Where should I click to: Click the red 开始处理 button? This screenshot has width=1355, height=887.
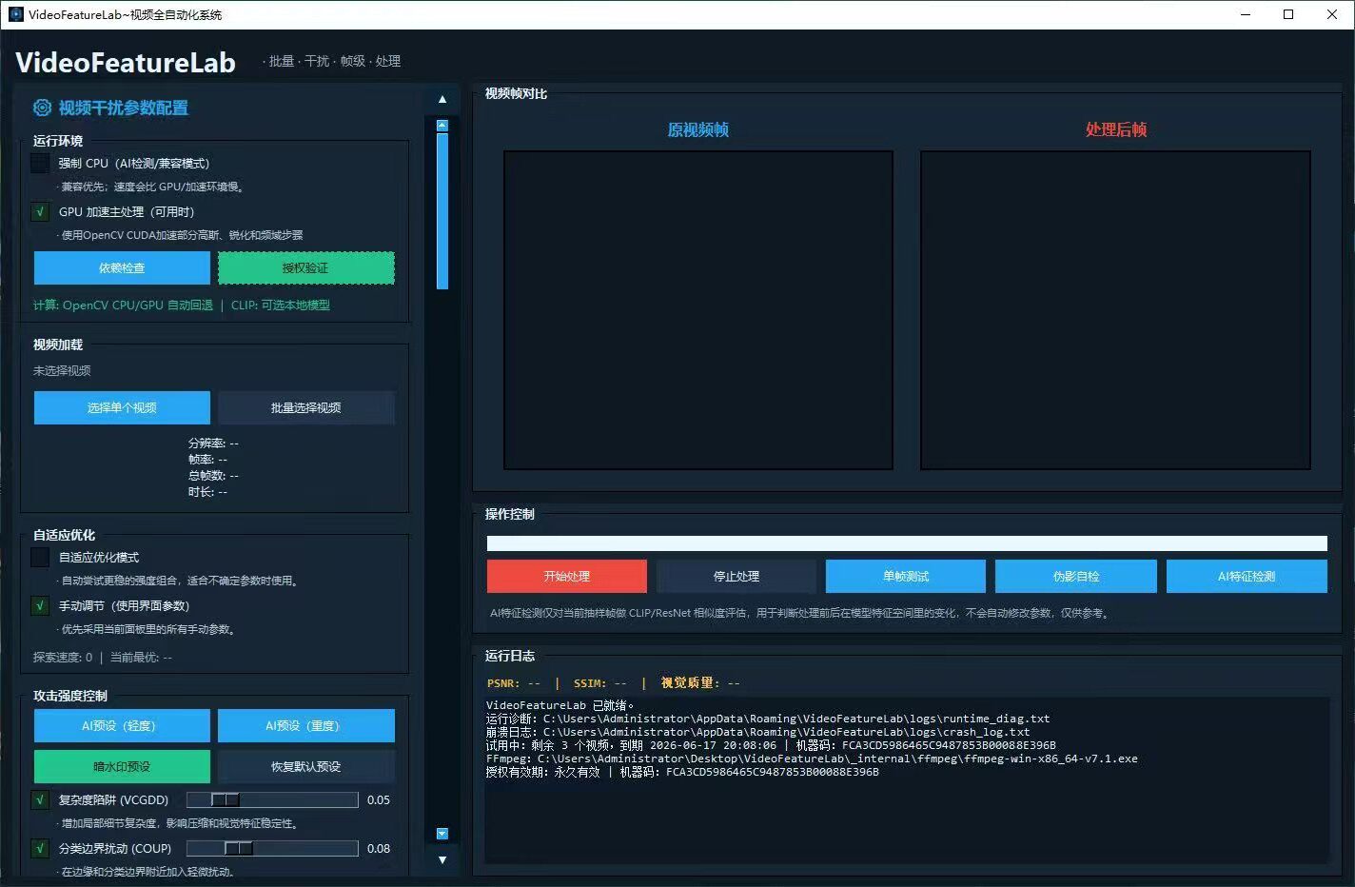[x=567, y=576]
